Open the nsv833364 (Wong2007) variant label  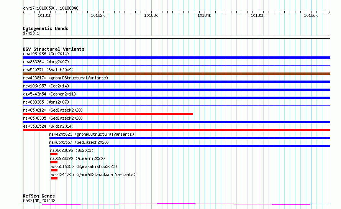click(46, 62)
